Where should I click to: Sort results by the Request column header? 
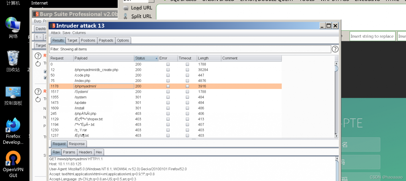point(62,58)
